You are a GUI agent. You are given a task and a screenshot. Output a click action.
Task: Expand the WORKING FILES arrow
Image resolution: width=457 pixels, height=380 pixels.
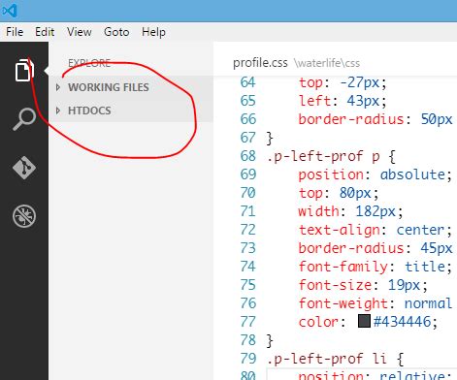point(58,87)
